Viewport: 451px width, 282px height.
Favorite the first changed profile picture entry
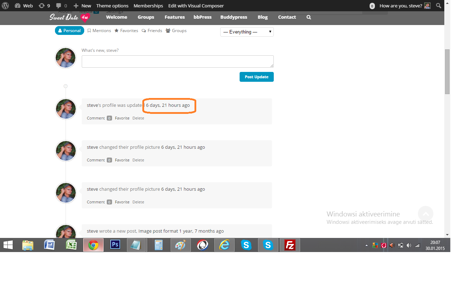point(122,160)
